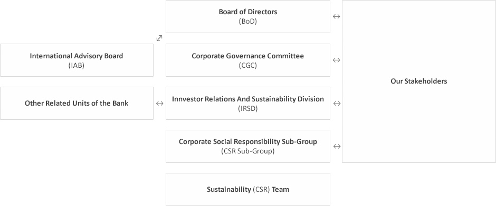Click the (IRSD) abbreviation text
The height and width of the screenshot is (206, 496).
point(247,108)
